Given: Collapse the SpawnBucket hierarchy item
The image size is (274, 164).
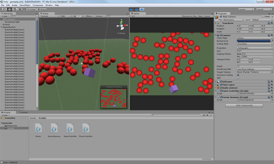Looking at the screenshot, I should 2,27.
